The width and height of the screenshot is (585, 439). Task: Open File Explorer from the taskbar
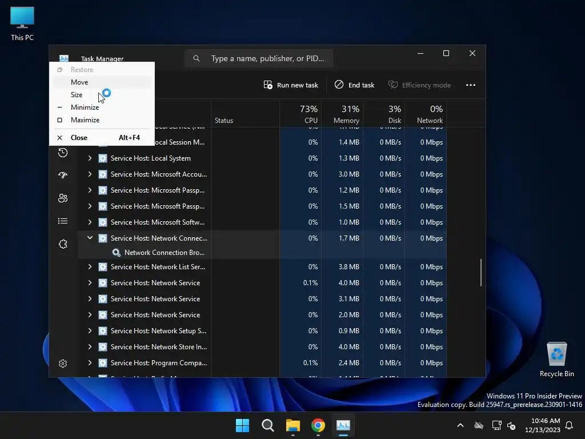[x=293, y=425]
